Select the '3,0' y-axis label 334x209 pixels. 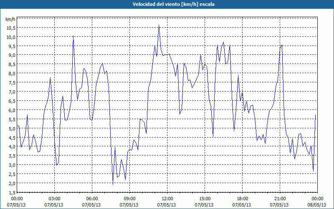coord(12,165)
